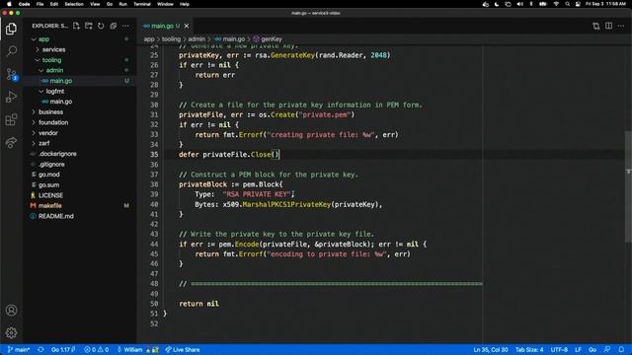Open problems panel via errors and warnings count
The height and width of the screenshot is (355, 632).
click(x=97, y=350)
